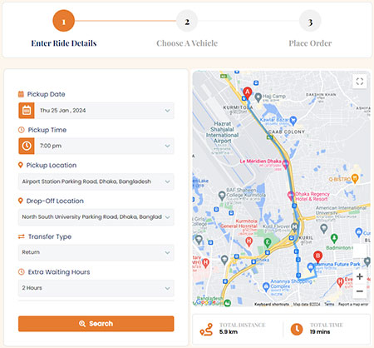Click the location pin icon next to Pickup Location label
This screenshot has height=348, width=374.
20,165
